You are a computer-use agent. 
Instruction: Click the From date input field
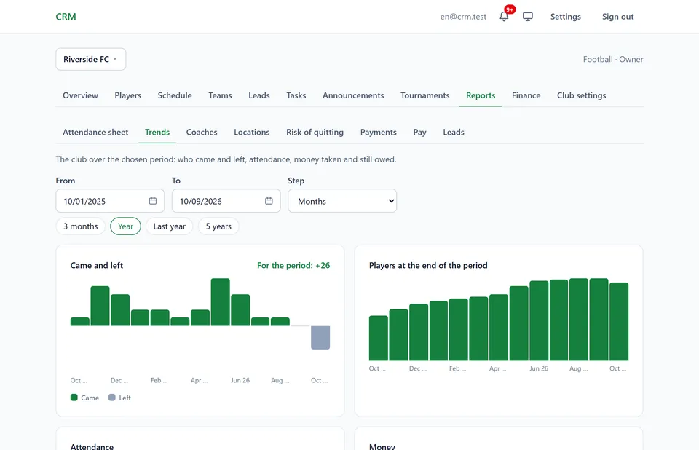tap(110, 201)
